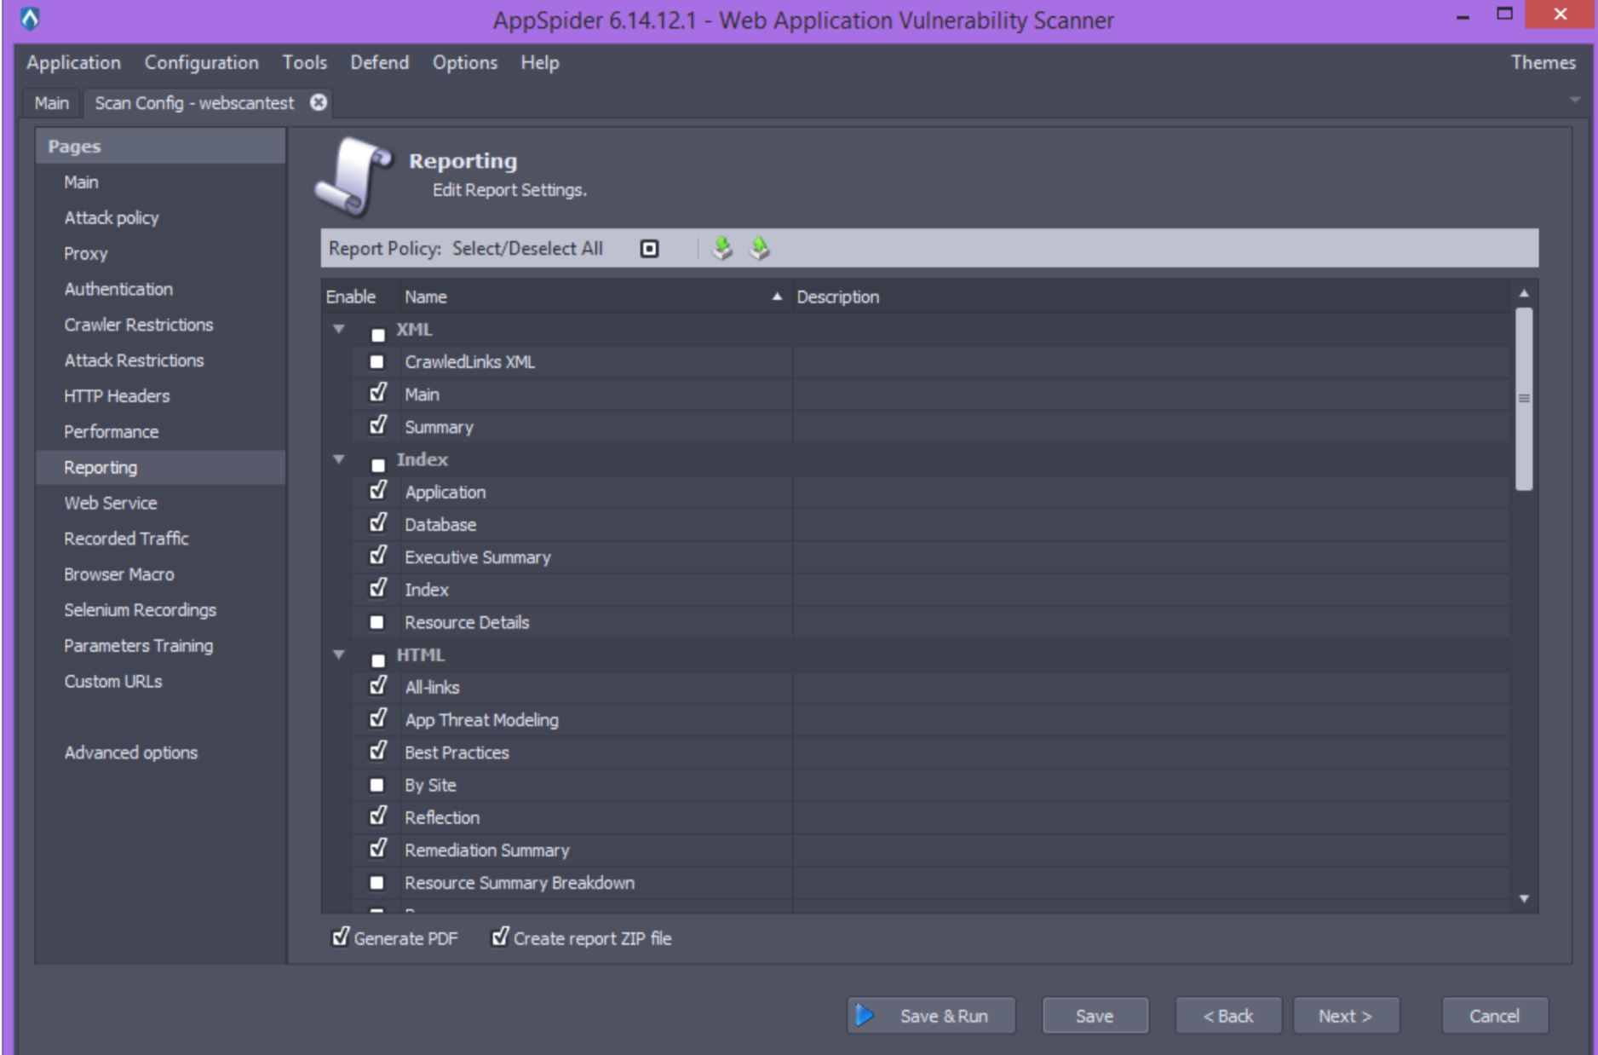Open the Defend menu
The height and width of the screenshot is (1055, 1598).
[x=380, y=62]
